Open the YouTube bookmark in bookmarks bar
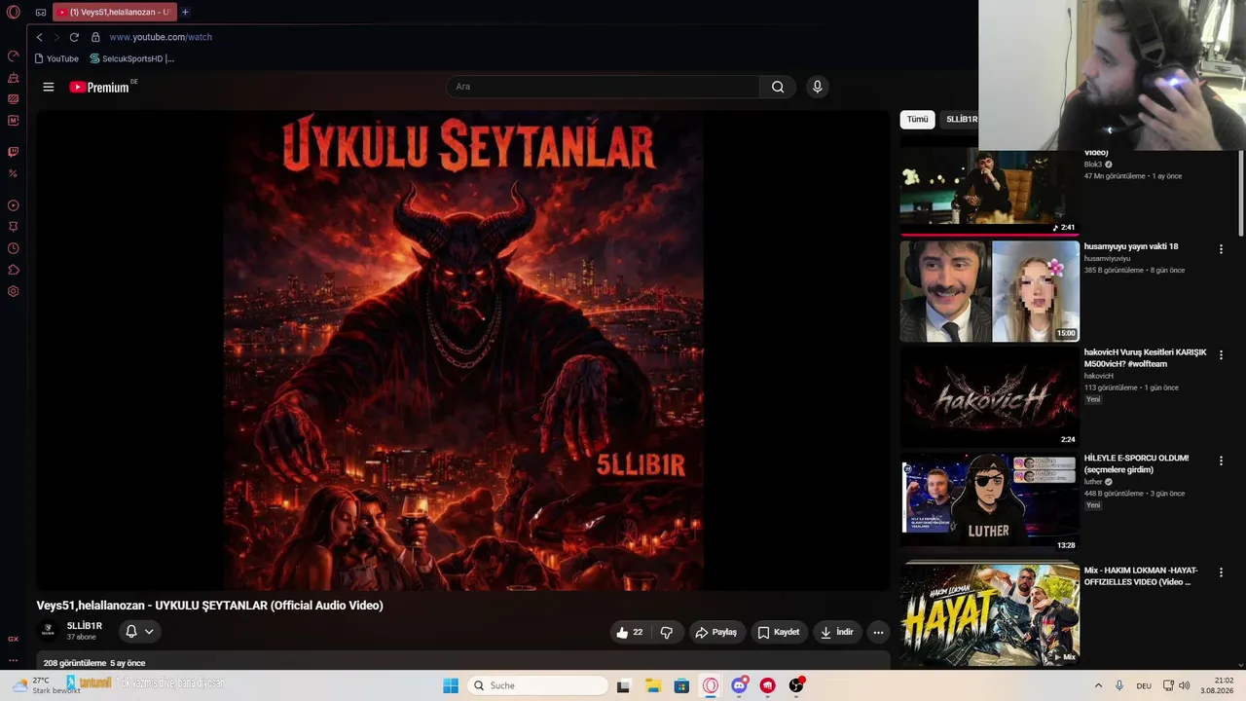This screenshot has height=701, width=1246. point(56,58)
